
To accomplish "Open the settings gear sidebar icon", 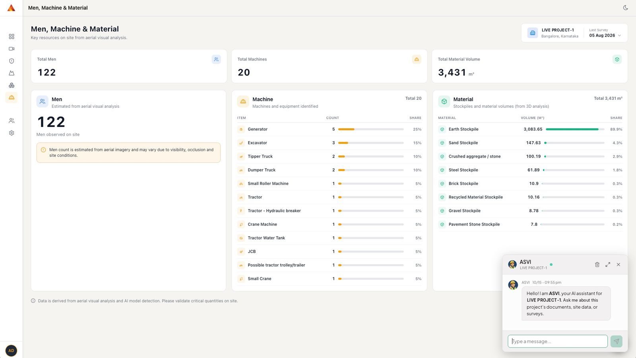I will tap(12, 133).
